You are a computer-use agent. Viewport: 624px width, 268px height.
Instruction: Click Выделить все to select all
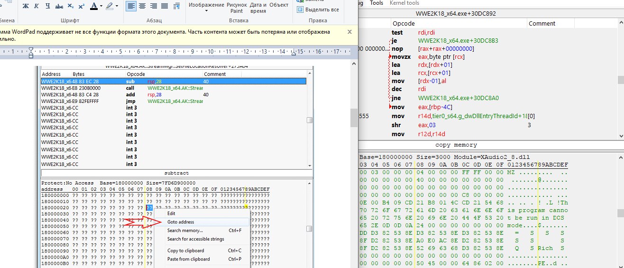coord(318,9)
